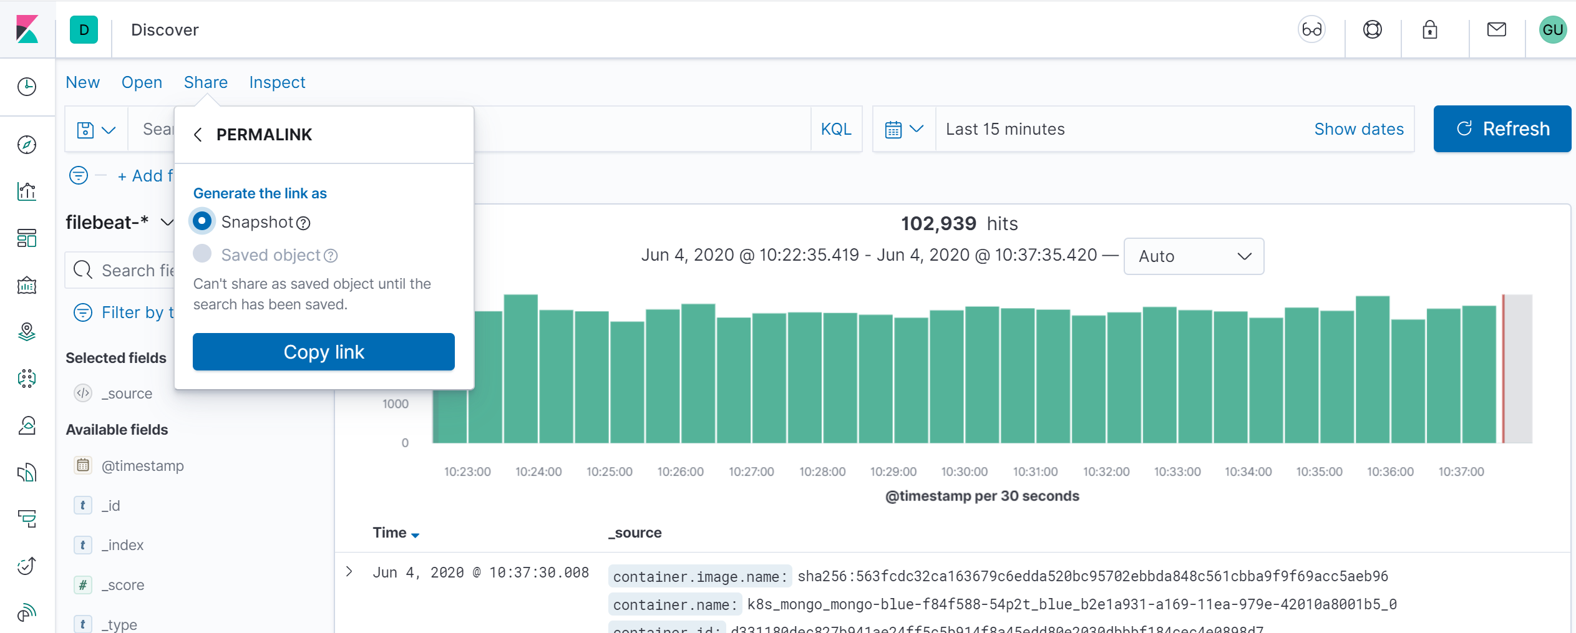Open the date quick menu calendar dropdown
This screenshot has width=1576, height=633.
click(904, 129)
